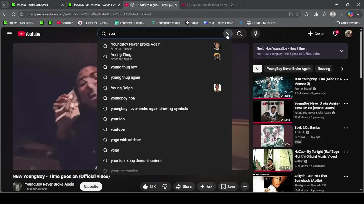
Task: Choose suggestion your idol kpop demon hunters
Action: coord(164,161)
